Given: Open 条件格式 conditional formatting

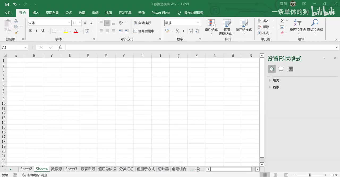Looking at the screenshot, I should (211, 27).
